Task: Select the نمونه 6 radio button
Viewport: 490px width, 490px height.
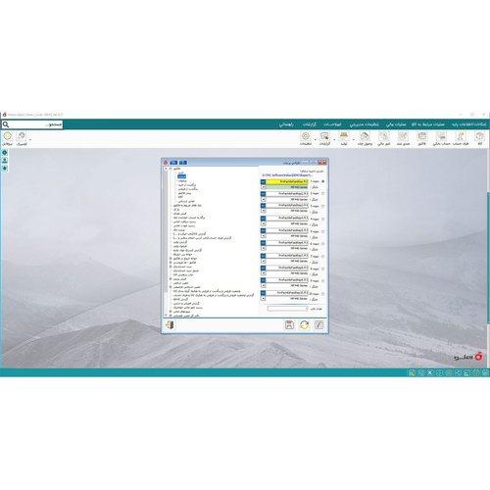Action: (323, 244)
